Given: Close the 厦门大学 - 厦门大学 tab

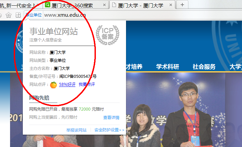Looking at the screenshot, I should pyautogui.click(x=171, y=5).
